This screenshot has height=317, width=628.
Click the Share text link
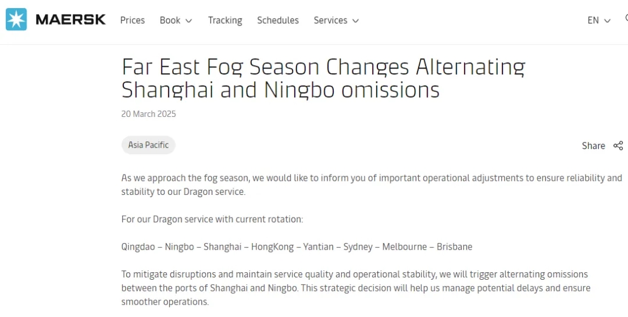[593, 145]
